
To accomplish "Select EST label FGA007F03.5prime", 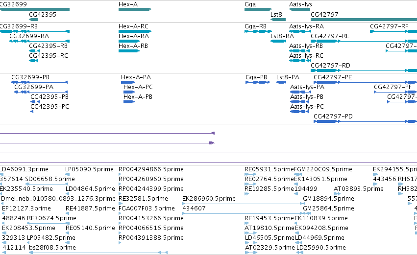I will pyautogui.click(x=147, y=209).
